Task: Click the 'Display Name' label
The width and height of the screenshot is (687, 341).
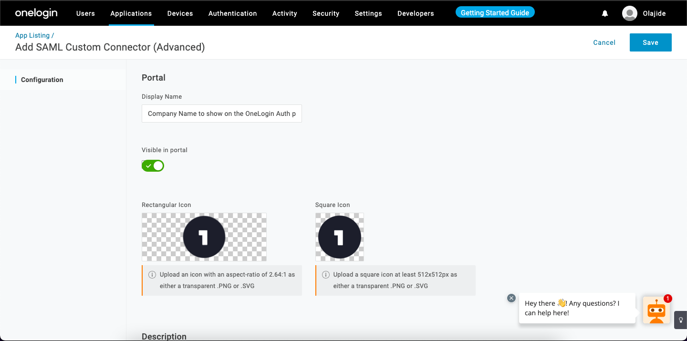Action: click(162, 96)
